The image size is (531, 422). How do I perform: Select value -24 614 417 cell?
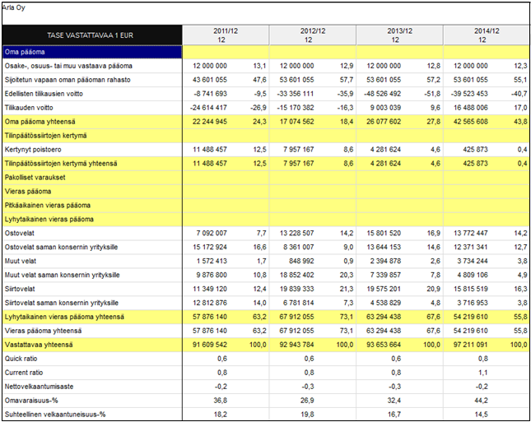pyautogui.click(x=208, y=108)
